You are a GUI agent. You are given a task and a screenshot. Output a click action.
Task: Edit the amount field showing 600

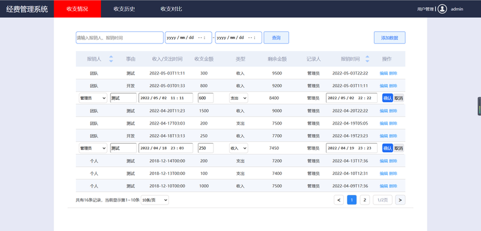coord(206,98)
